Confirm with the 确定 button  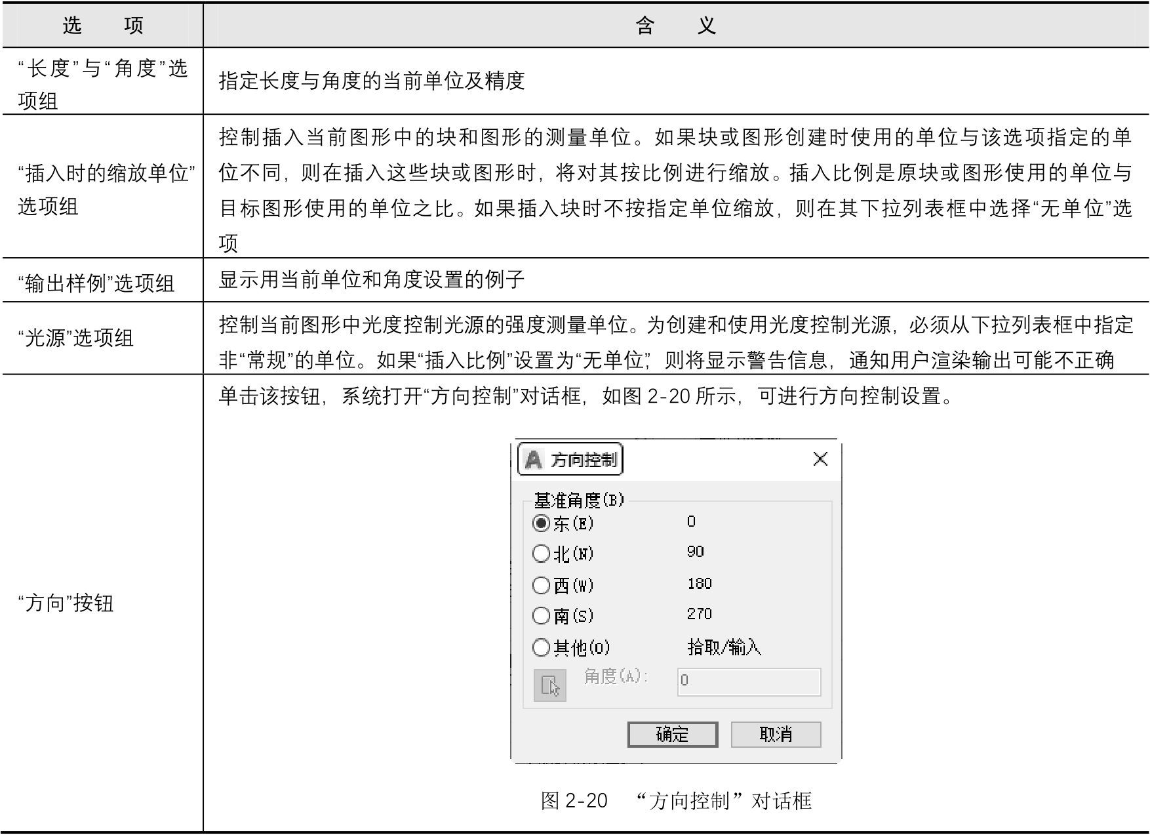click(x=673, y=735)
